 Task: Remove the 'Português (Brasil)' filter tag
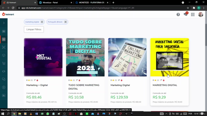(x=65, y=22)
